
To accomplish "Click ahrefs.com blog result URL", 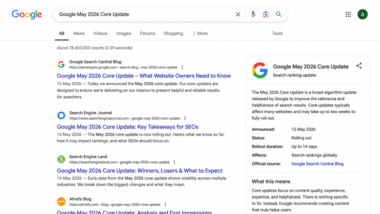I will [114, 204].
